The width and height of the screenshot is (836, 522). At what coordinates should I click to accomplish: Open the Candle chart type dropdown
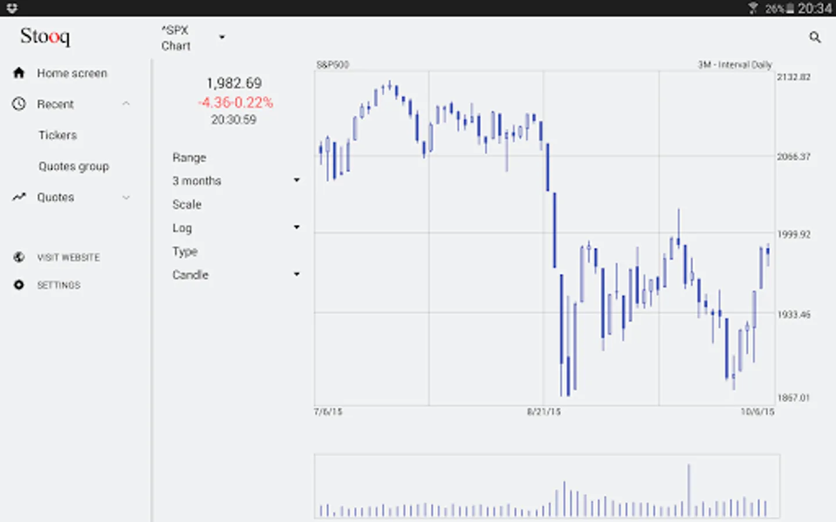(x=297, y=274)
